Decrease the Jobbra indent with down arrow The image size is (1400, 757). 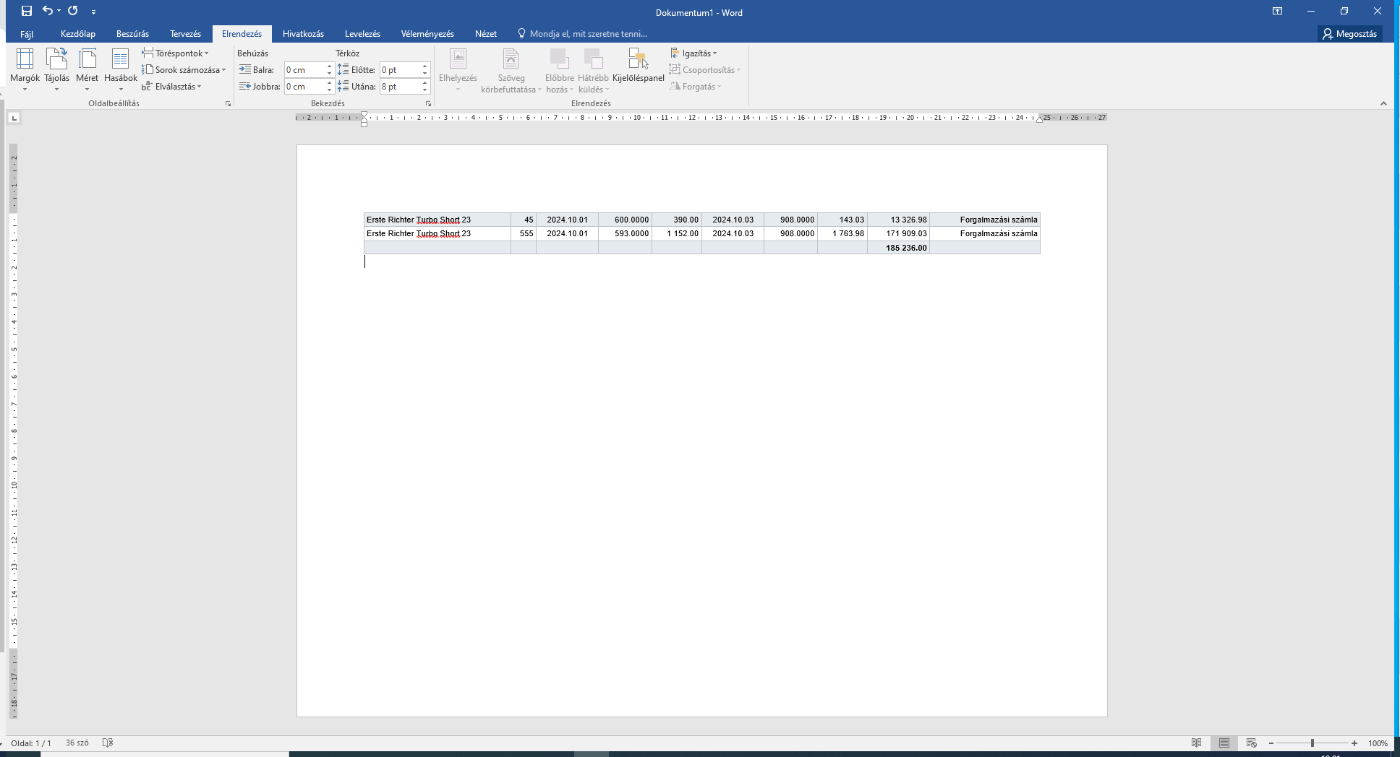[329, 90]
